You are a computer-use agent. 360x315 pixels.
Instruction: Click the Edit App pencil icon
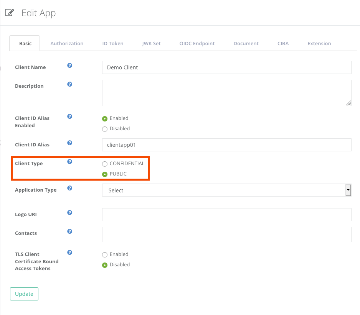tap(10, 13)
